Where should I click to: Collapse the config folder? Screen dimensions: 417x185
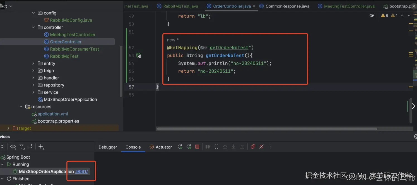click(33, 13)
